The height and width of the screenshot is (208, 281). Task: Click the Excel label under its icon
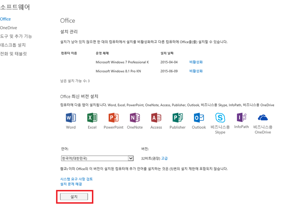click(92, 127)
